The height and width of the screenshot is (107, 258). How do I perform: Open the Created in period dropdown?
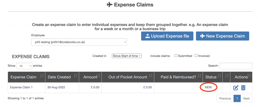pos(127,56)
